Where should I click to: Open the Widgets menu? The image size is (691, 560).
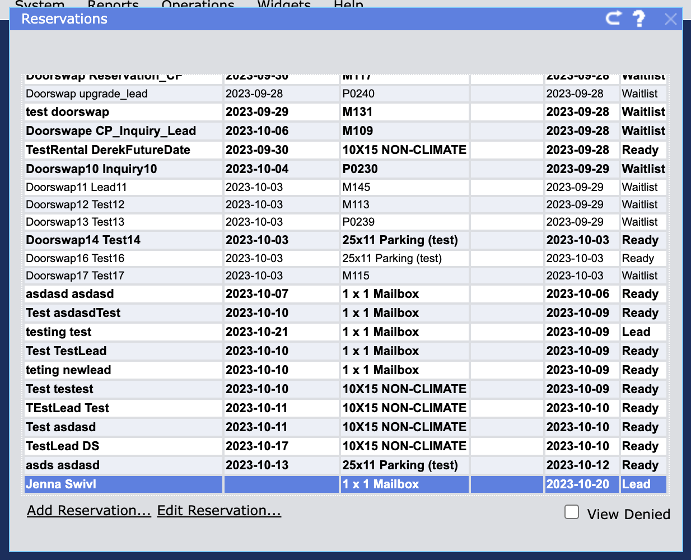point(284,5)
